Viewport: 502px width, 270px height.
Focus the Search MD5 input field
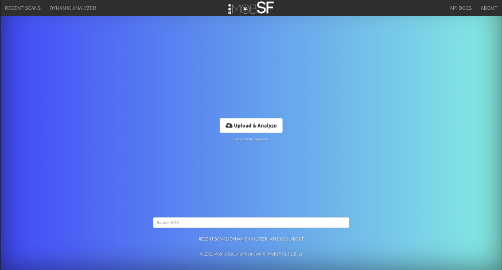click(251, 222)
